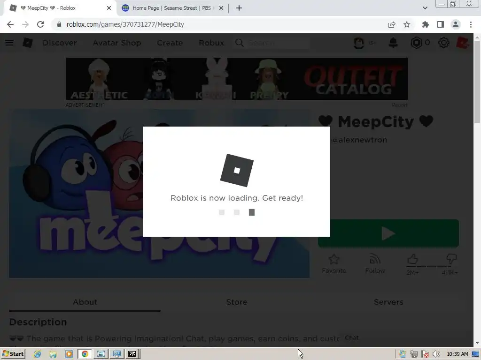This screenshot has height=360, width=481.
Task: Expand the tab search dropdown chevron
Action: 425,8
